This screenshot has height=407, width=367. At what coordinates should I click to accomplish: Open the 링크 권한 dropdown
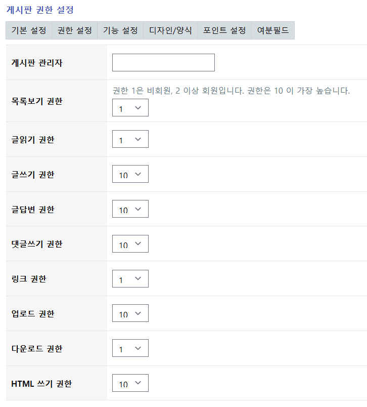click(x=130, y=279)
